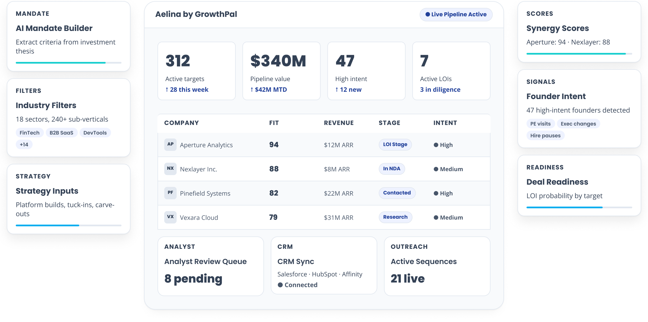Click the Nexlayer Medium intent dot
648x322 pixels.
(x=436, y=169)
